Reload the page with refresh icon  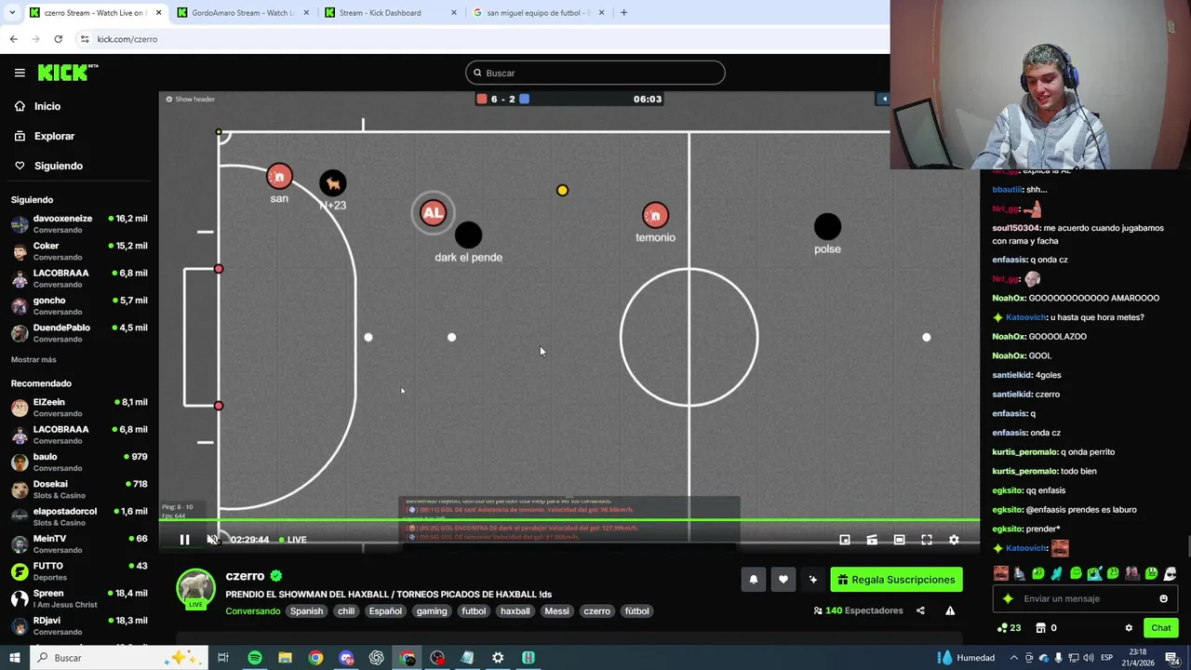[58, 39]
